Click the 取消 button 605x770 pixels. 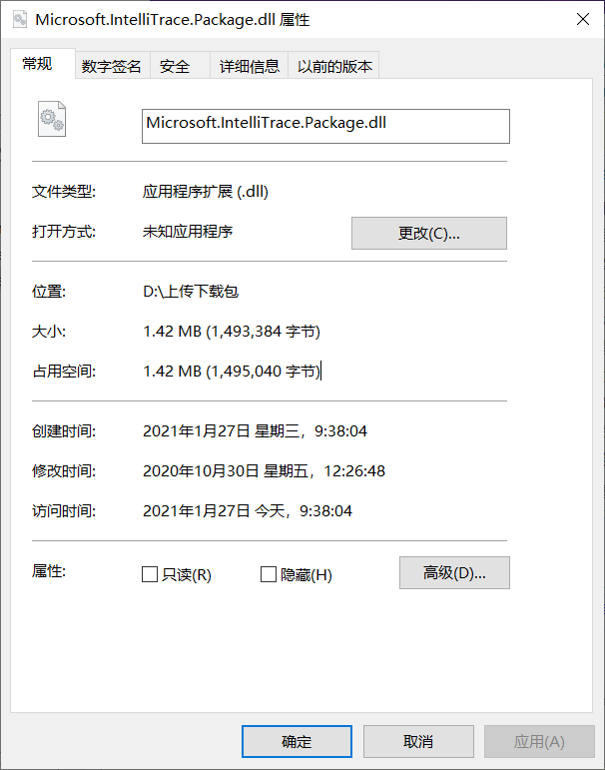click(x=418, y=741)
